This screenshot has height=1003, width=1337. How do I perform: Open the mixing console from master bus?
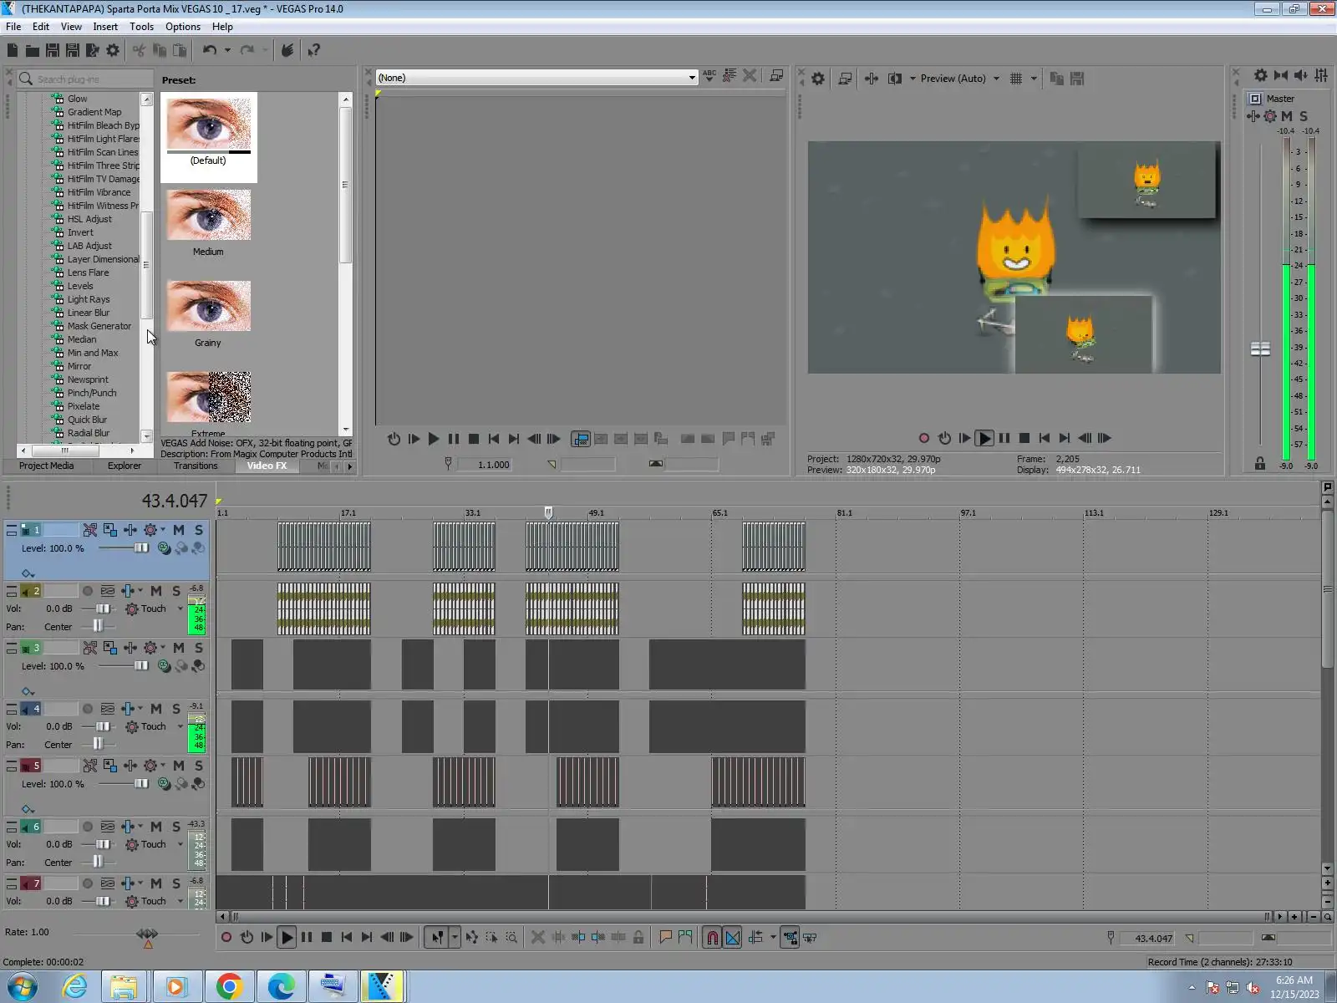click(1321, 75)
